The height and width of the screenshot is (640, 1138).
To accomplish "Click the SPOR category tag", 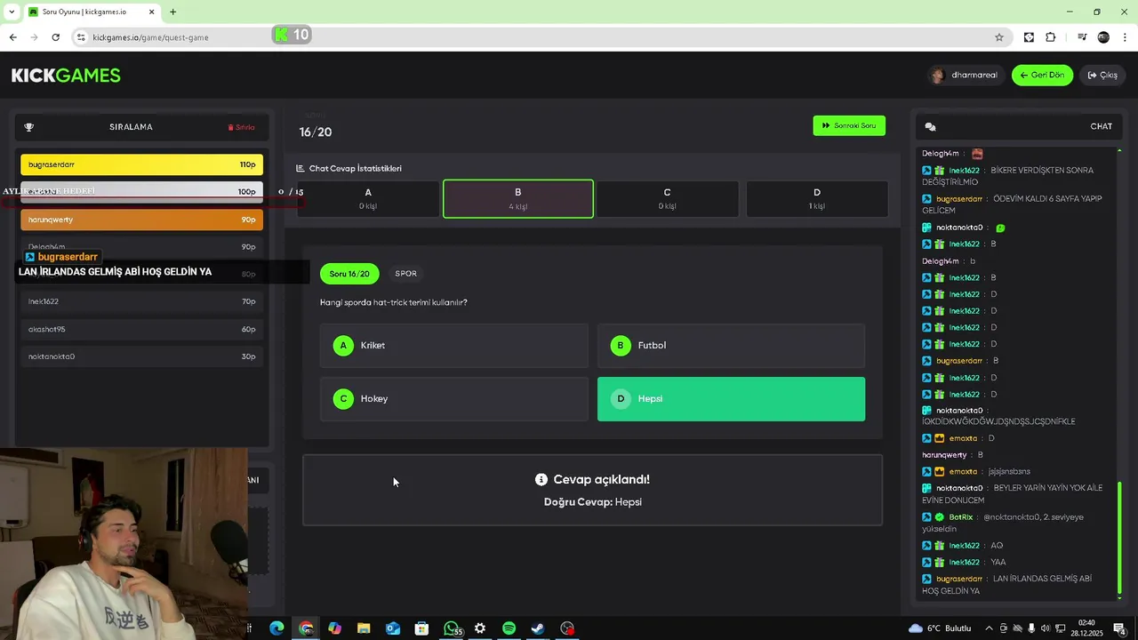I will point(405,274).
